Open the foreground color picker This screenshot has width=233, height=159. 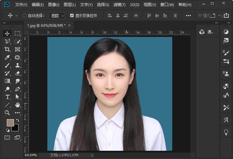click(x=10, y=122)
